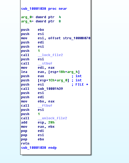Follow the __ftbuf call target
Viewport: 129px width, 163px height.
[x=45, y=106]
